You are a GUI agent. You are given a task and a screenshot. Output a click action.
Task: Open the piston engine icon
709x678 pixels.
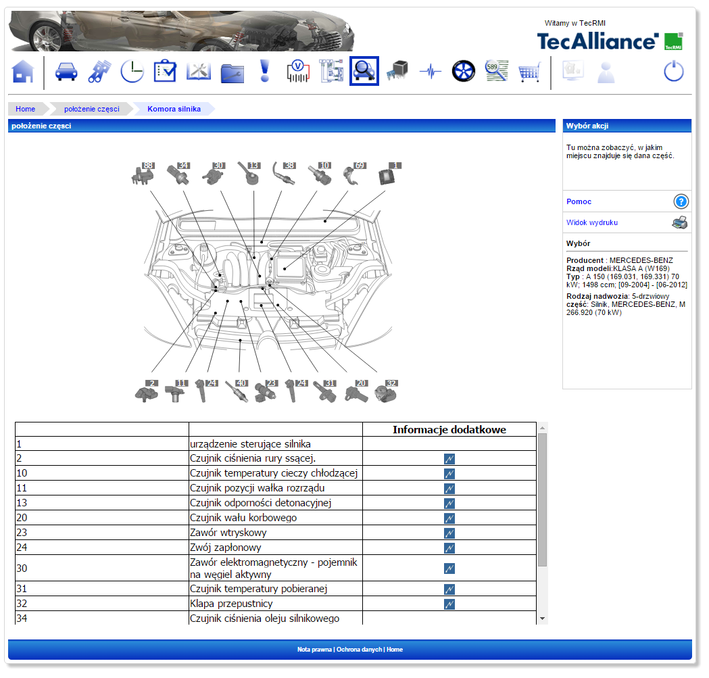[99, 71]
